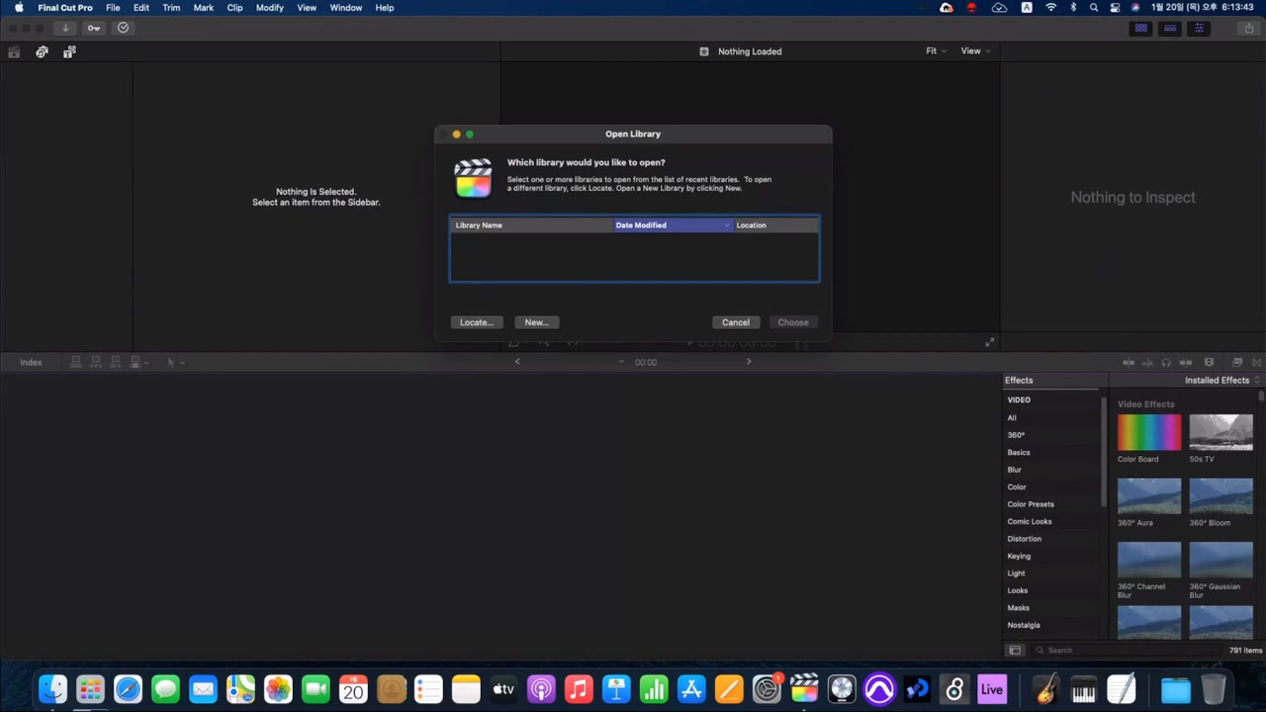The image size is (1266, 712).
Task: Expand the Installed Effects dropdown
Action: [1221, 381]
